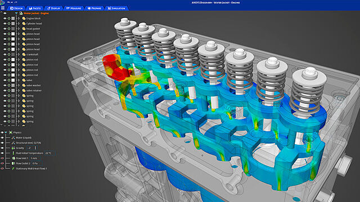This screenshot has width=360, height=202.
Task: Expand the Cylinder head node
Action: (19, 24)
